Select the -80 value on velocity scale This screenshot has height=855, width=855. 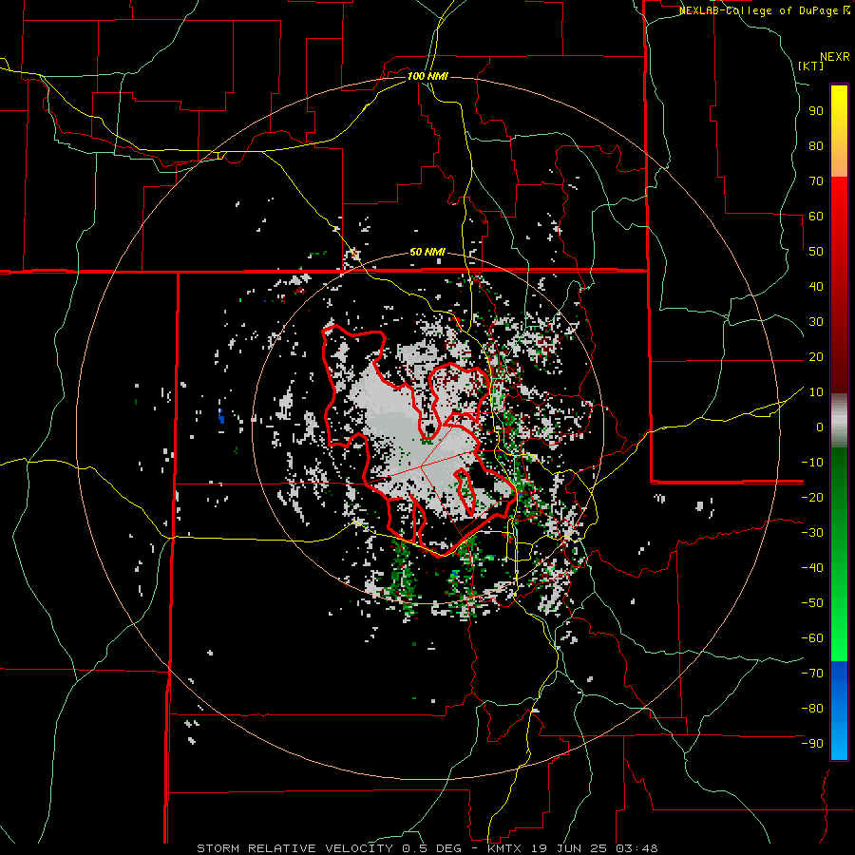point(812,709)
